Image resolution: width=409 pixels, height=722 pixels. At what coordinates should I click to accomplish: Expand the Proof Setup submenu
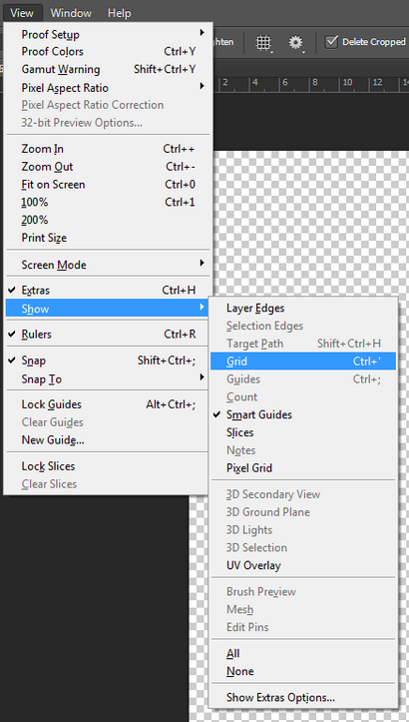[108, 35]
